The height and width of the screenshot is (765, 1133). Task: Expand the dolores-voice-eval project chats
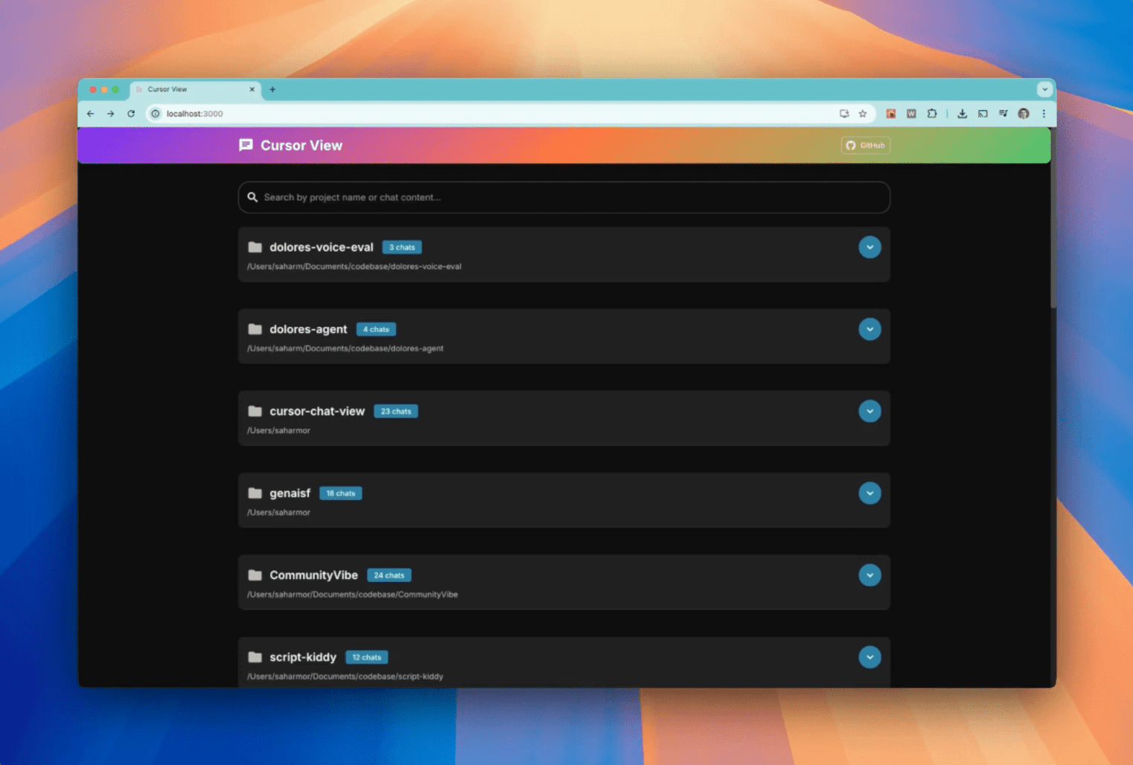[869, 247]
